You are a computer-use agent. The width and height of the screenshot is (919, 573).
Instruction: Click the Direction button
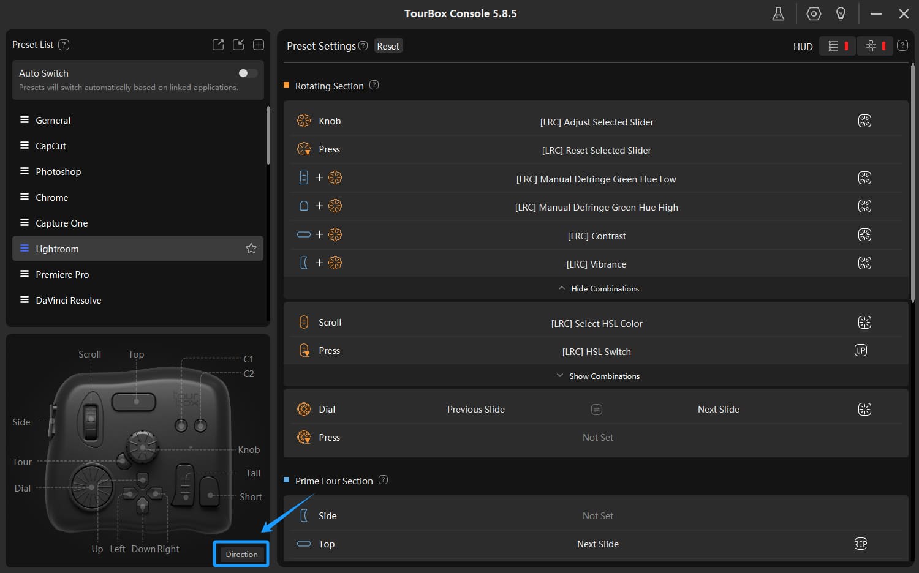pos(241,554)
